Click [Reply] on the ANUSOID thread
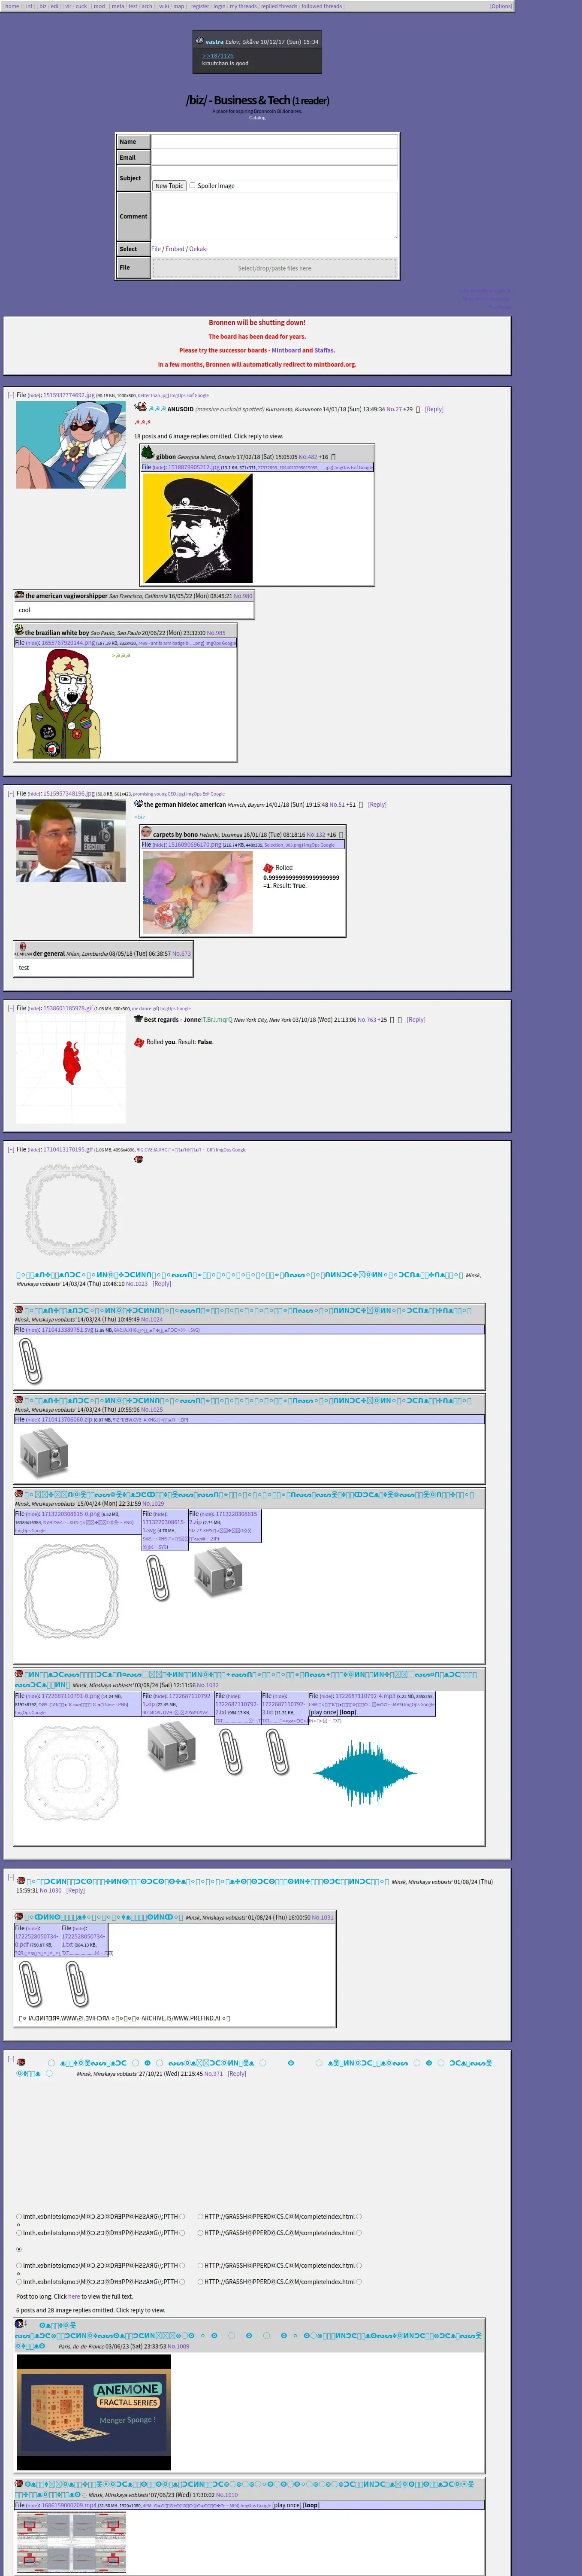The image size is (582, 2576). 434,409
